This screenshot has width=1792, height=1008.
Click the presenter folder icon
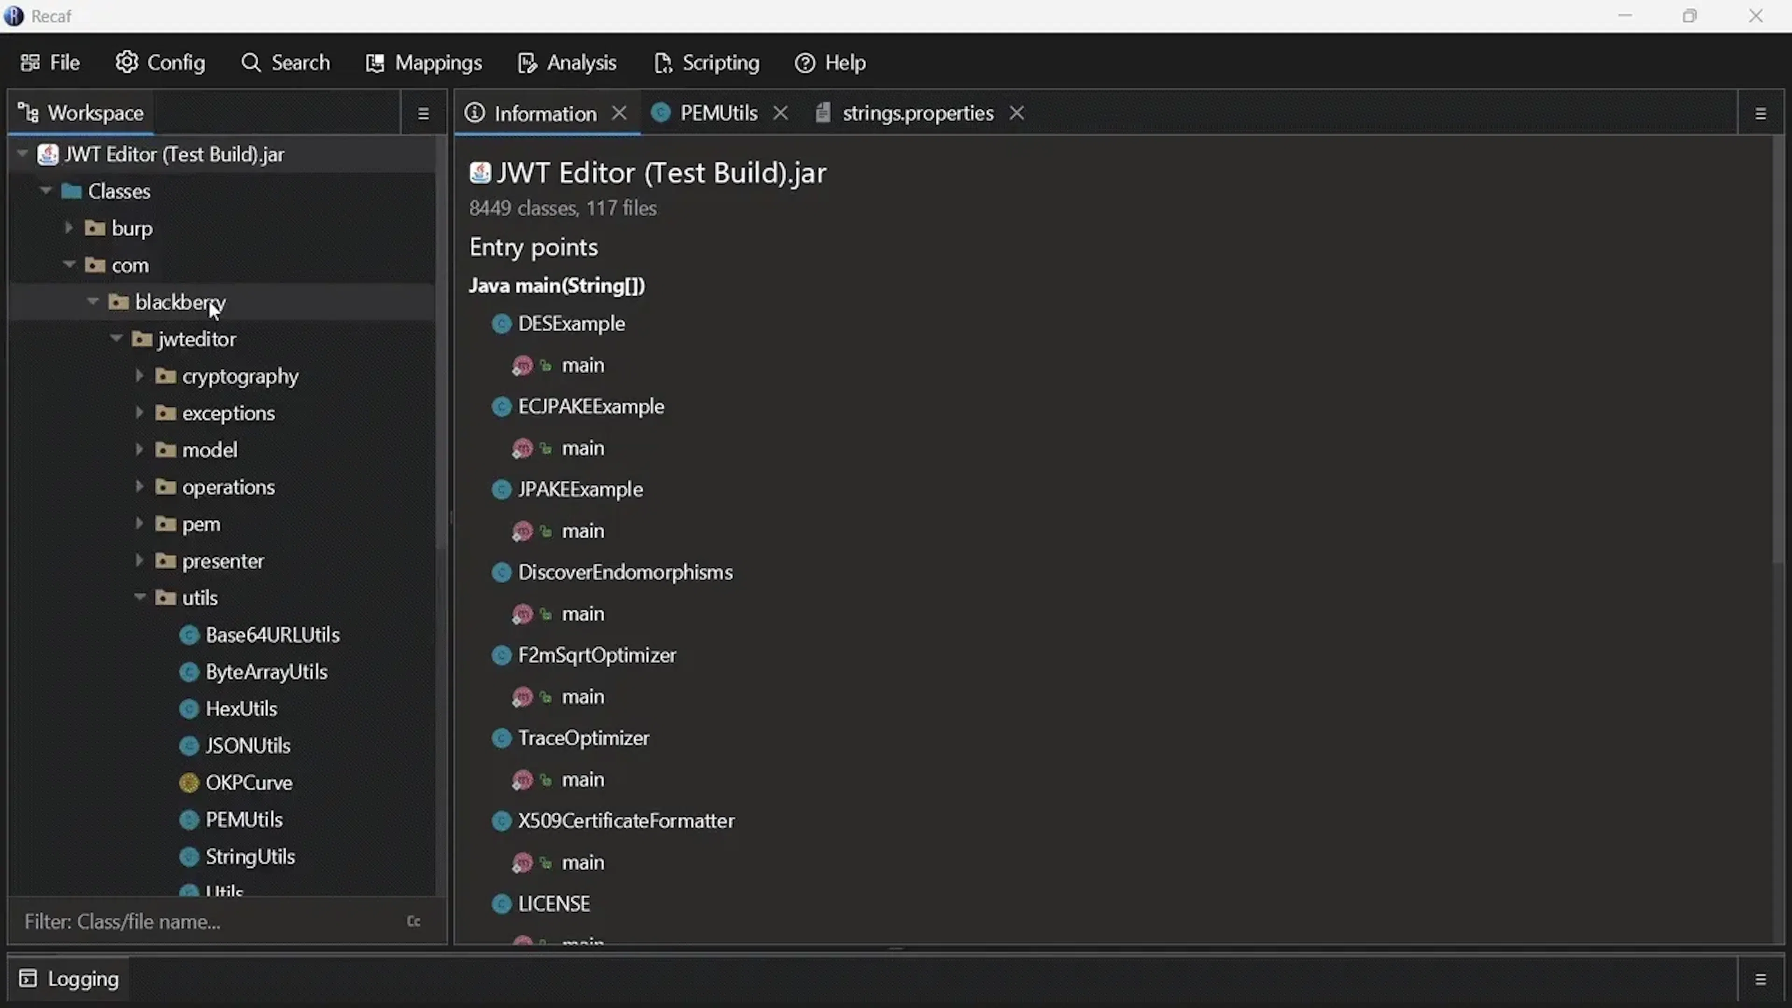click(x=166, y=560)
